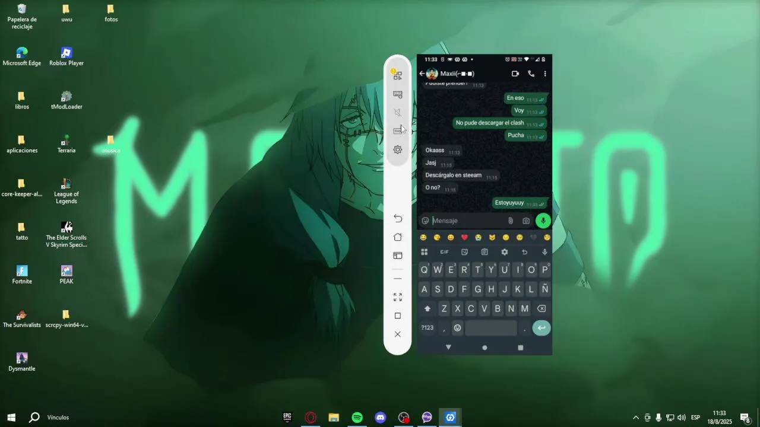This screenshot has width=760, height=427.
Task: Select the Dysmantle desktop shortcut
Action: pyautogui.click(x=22, y=362)
